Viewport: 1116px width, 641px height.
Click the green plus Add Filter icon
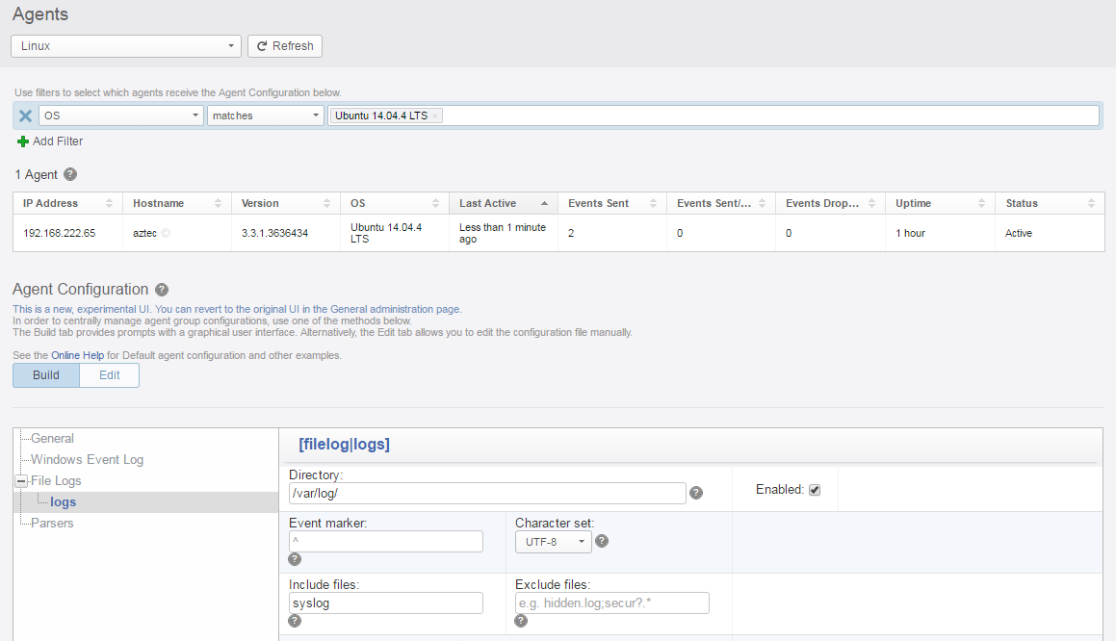pos(23,141)
